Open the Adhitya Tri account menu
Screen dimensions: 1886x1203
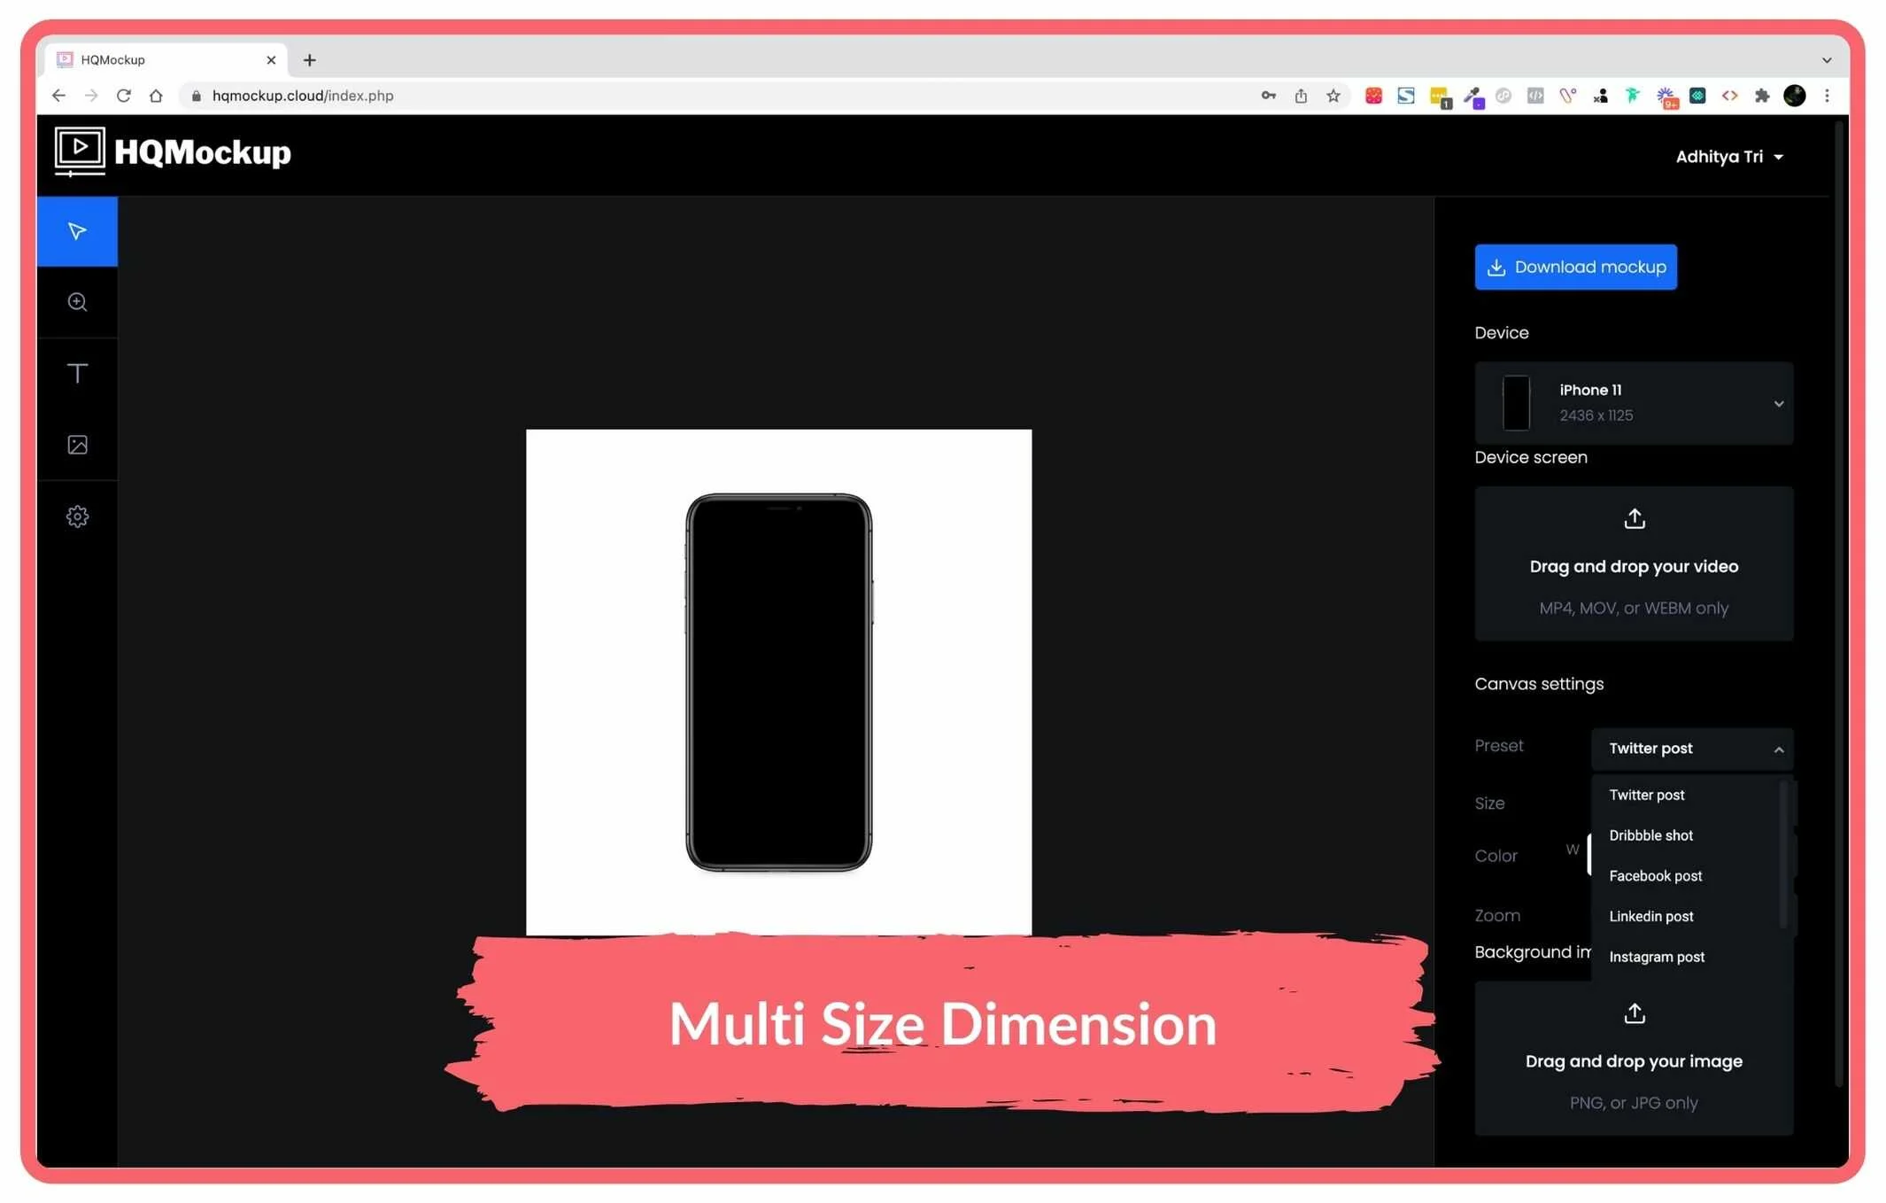(x=1728, y=157)
